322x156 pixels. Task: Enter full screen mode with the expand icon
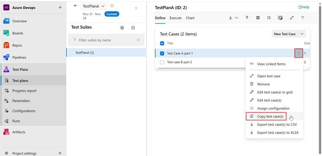coord(292,18)
